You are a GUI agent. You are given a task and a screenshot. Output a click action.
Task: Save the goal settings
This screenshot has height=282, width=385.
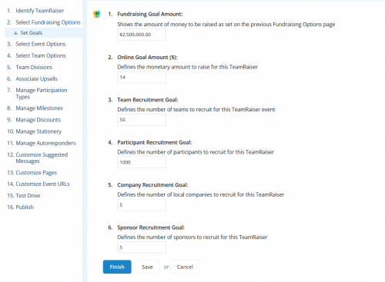point(147,267)
